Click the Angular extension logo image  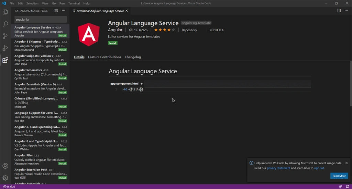click(x=89, y=34)
